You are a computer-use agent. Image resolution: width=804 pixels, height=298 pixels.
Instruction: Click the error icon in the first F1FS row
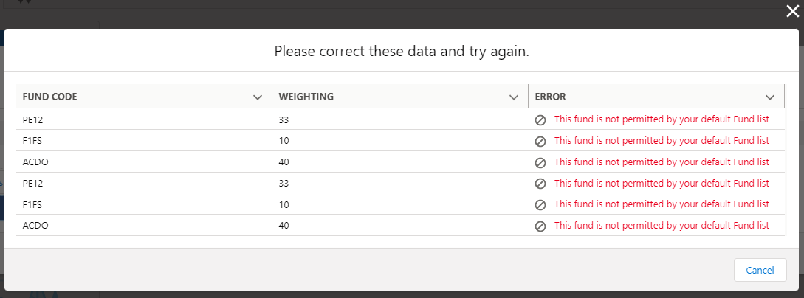pos(540,141)
